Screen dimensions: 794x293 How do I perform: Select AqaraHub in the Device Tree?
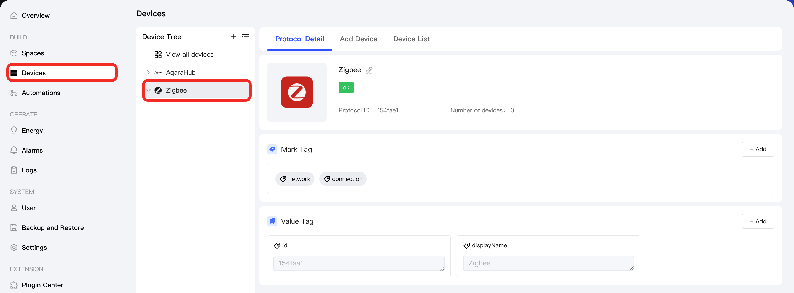[x=181, y=72]
